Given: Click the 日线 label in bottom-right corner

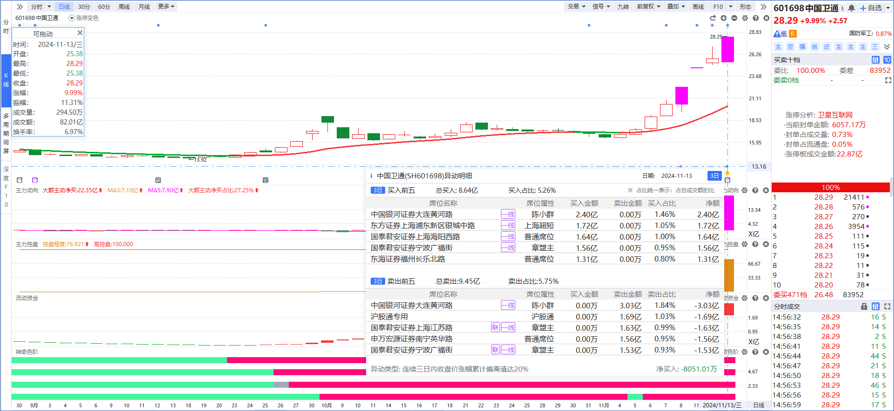Looking at the screenshot, I should coord(759,405).
